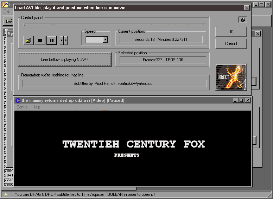Viewport: 273px width, 199px height.
Task: Open the Help menu in video window
Action: pos(36,107)
